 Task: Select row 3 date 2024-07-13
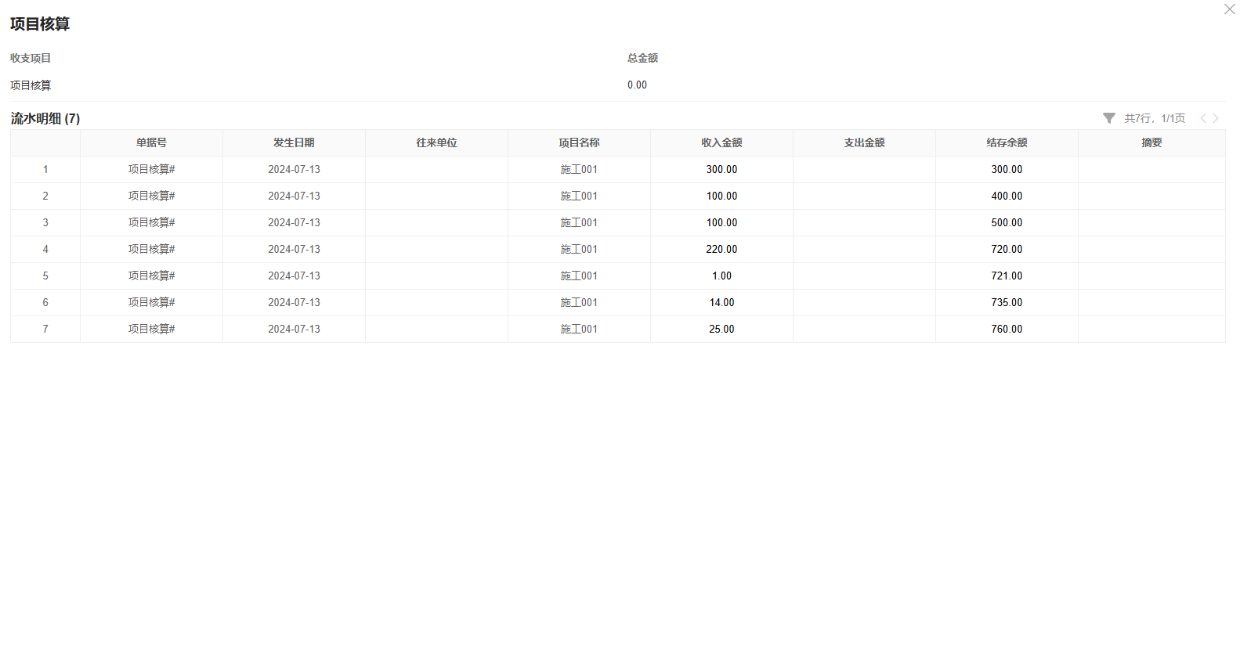tap(294, 222)
